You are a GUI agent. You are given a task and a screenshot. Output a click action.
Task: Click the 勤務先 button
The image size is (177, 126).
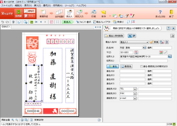[126, 67]
